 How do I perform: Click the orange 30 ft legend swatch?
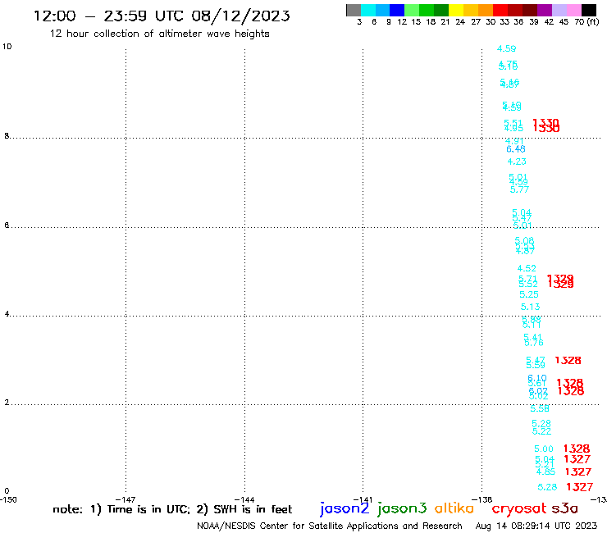[486, 10]
